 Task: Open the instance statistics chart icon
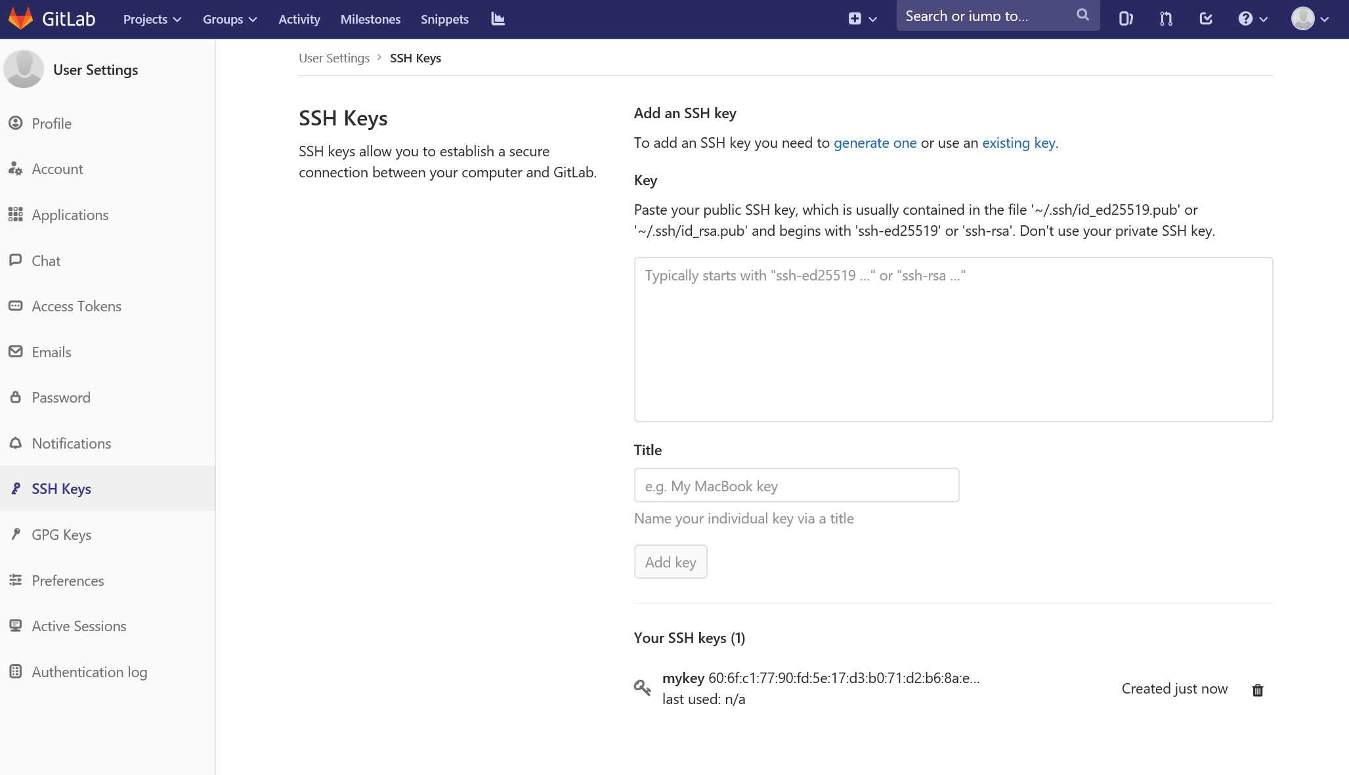(498, 19)
